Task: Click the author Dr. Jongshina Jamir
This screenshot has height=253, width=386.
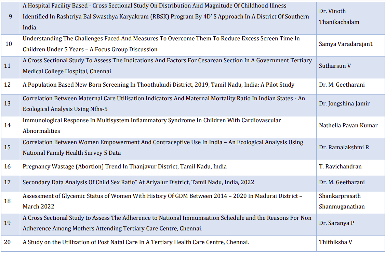Action: [344, 103]
